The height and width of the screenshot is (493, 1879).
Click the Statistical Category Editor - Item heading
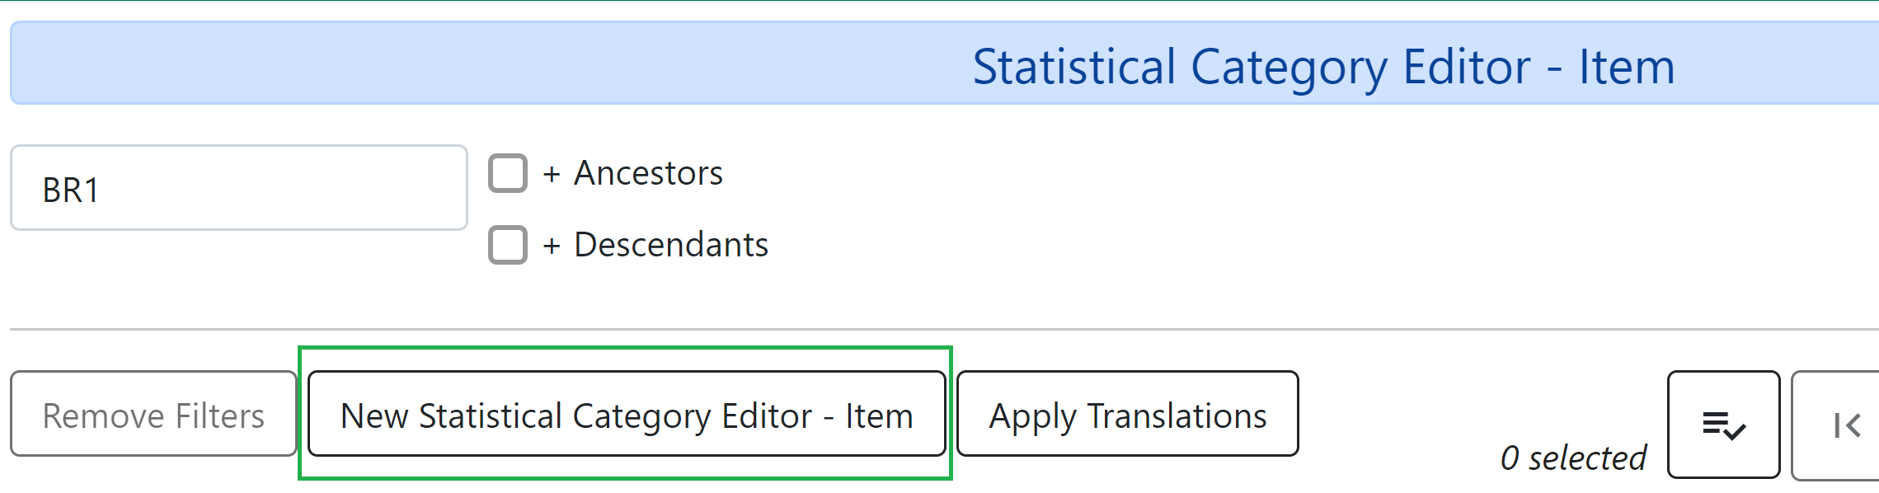[1322, 67]
